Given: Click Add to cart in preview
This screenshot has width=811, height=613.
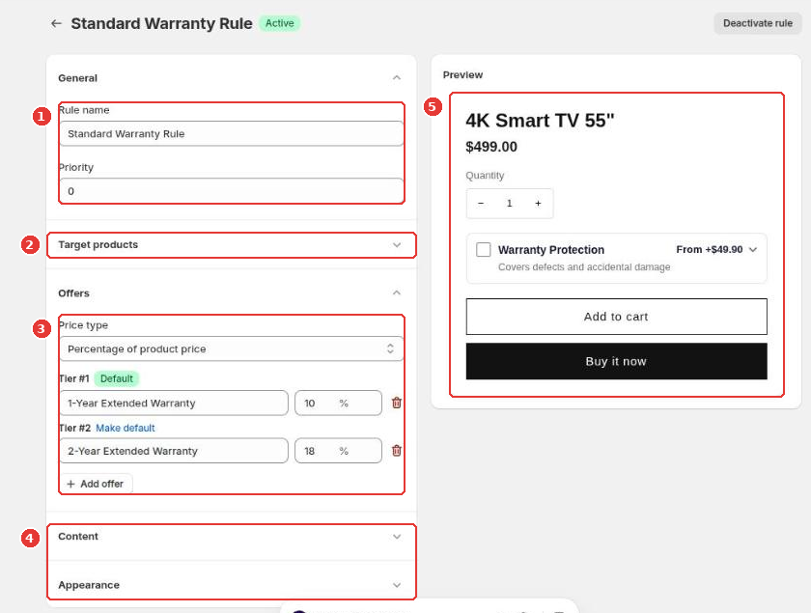Looking at the screenshot, I should click(x=616, y=317).
